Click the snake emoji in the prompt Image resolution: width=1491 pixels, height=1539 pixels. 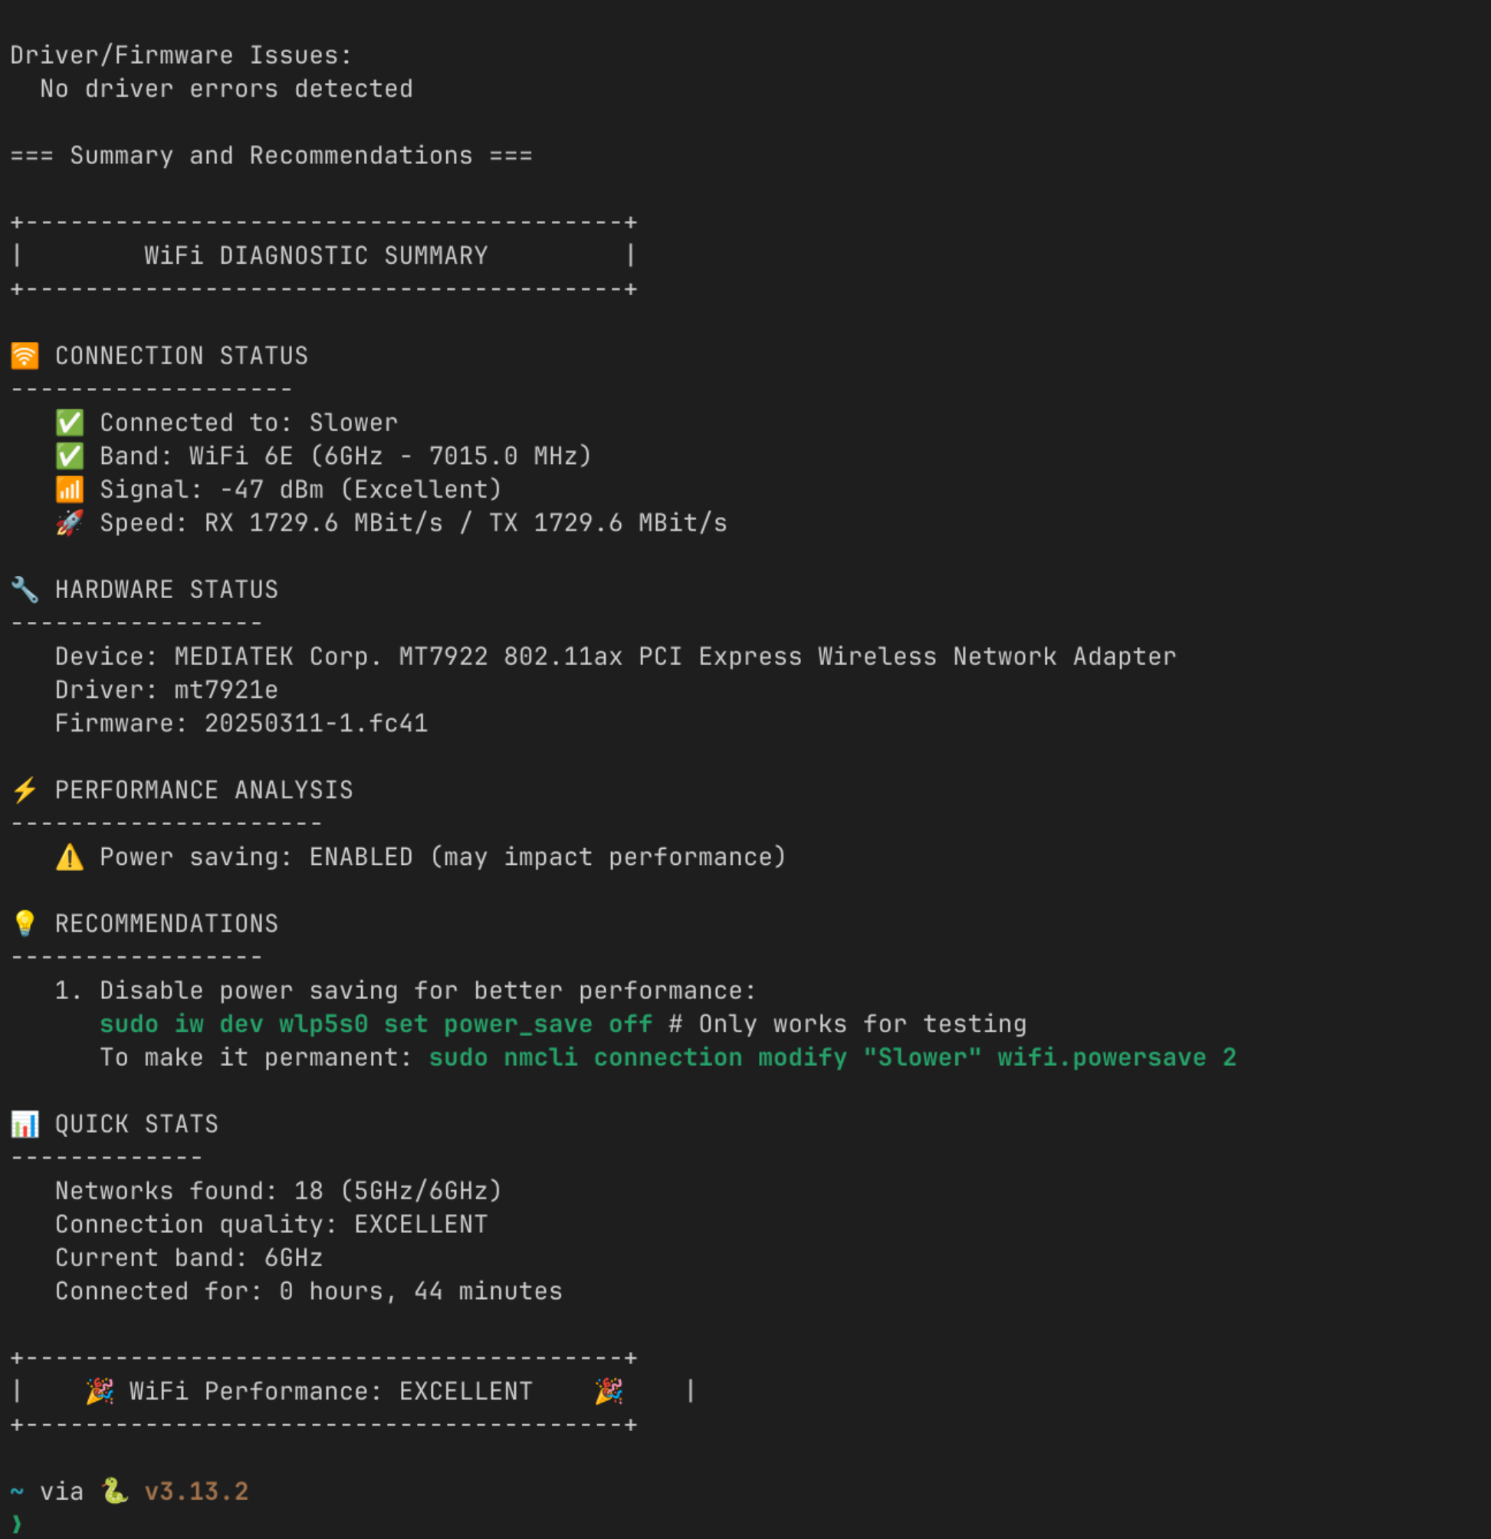[x=115, y=1491]
